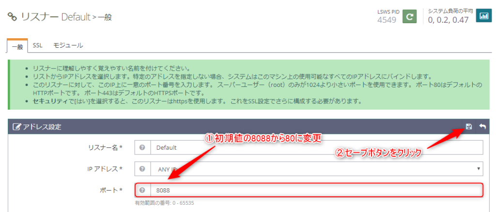The width and height of the screenshot is (496, 212).
Task: Click the リスナー heading text
Action: pyautogui.click(x=39, y=17)
